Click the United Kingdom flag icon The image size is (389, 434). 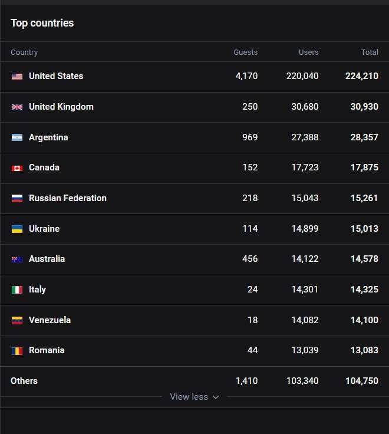click(x=17, y=107)
